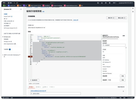Open the help question-mark icon
This screenshot has height=100, width=136.
[x=106, y=3]
